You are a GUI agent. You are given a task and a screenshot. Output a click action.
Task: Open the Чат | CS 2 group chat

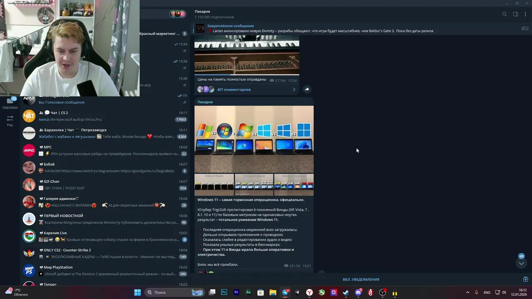105,116
